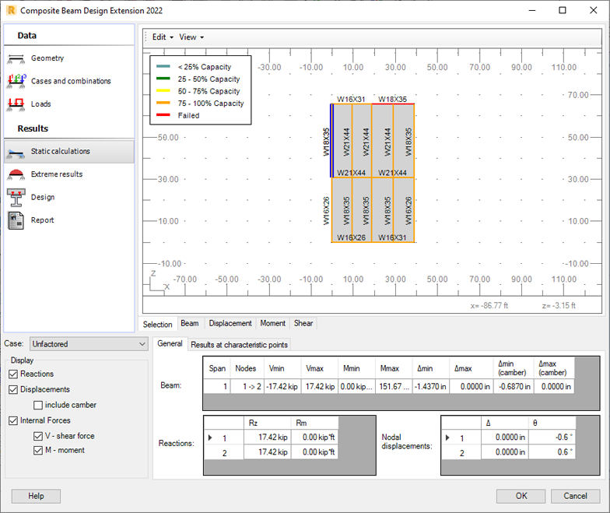Open the Geometry section label
Image resolution: width=610 pixels, height=513 pixels.
click(x=47, y=58)
